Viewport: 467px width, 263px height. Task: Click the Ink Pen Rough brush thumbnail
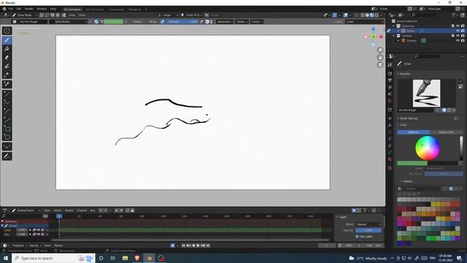pos(426,93)
